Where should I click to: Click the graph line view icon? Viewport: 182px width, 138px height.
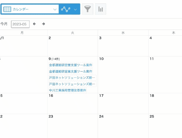[x=66, y=9]
